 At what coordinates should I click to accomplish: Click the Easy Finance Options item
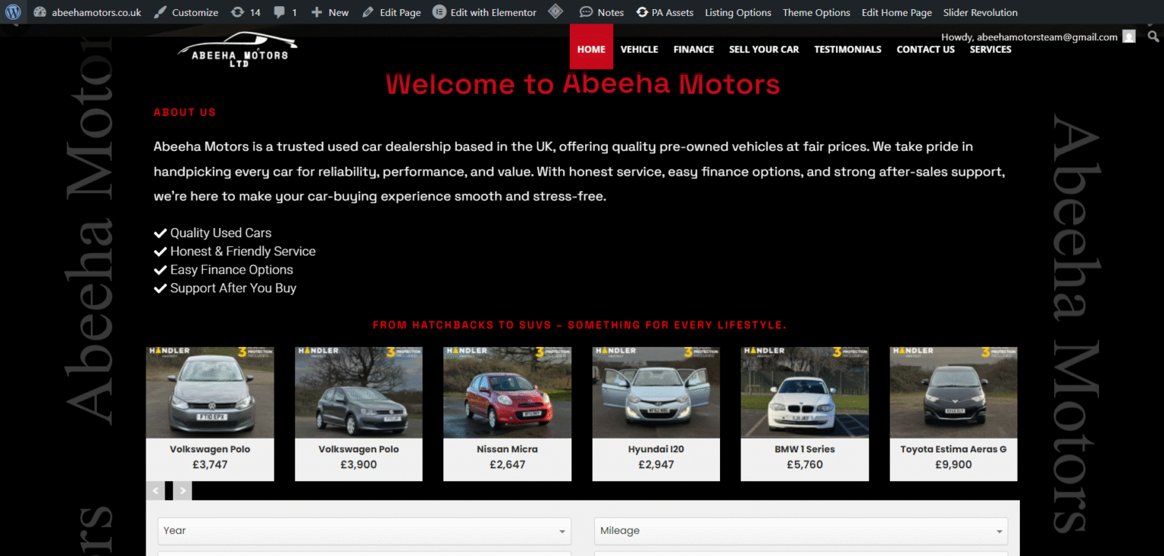pyautogui.click(x=224, y=270)
